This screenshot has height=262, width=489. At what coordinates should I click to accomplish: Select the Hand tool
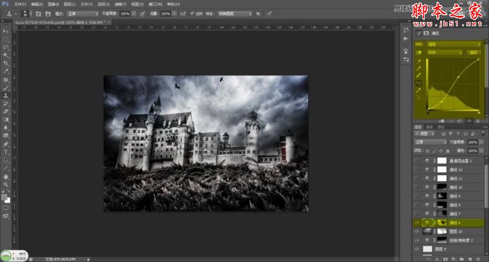coord(6,176)
